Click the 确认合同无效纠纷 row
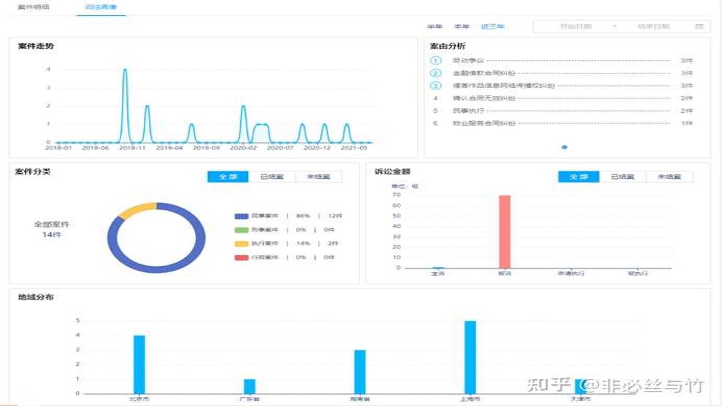The height and width of the screenshot is (406, 722). 562,98
